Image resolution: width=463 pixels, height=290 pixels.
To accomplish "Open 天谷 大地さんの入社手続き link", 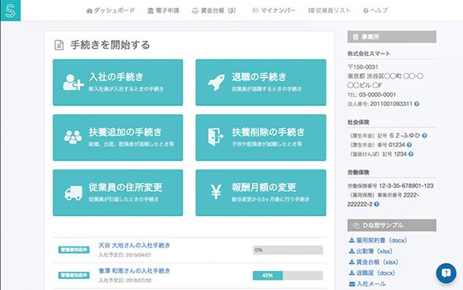I will pyautogui.click(x=134, y=245).
